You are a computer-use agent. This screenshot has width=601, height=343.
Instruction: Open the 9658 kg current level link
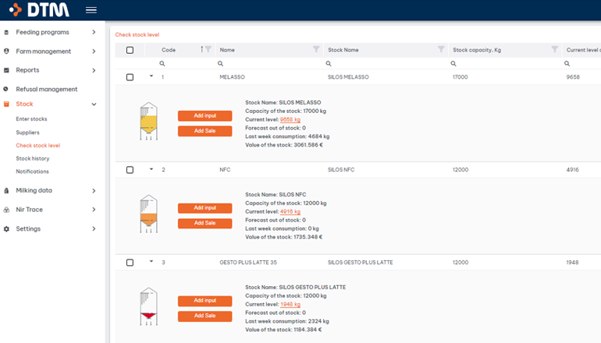coord(290,119)
